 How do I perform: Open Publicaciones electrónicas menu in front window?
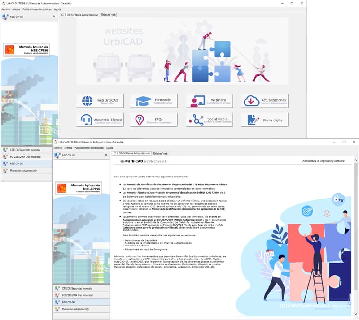89,148
